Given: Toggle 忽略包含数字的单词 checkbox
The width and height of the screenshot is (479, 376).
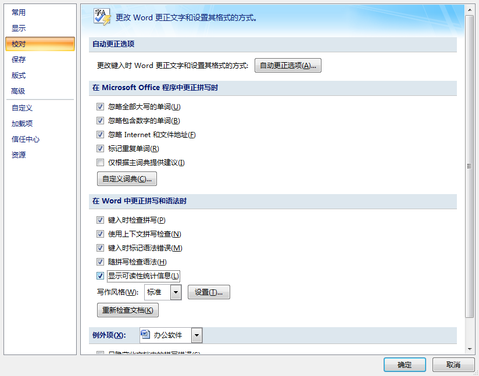Looking at the screenshot, I should pyautogui.click(x=100, y=121).
